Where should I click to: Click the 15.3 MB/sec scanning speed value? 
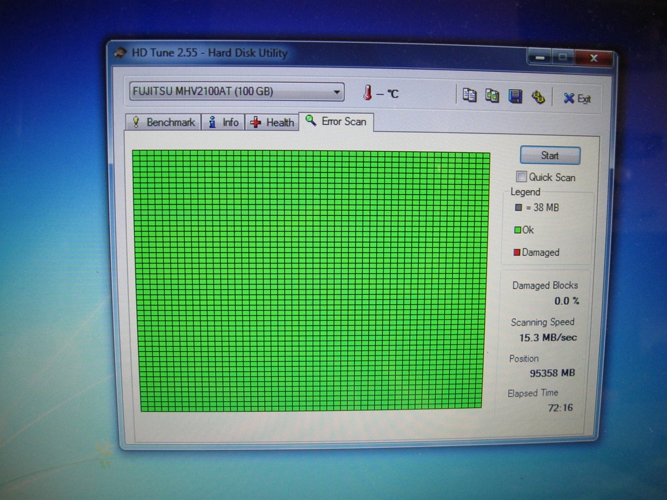548,338
